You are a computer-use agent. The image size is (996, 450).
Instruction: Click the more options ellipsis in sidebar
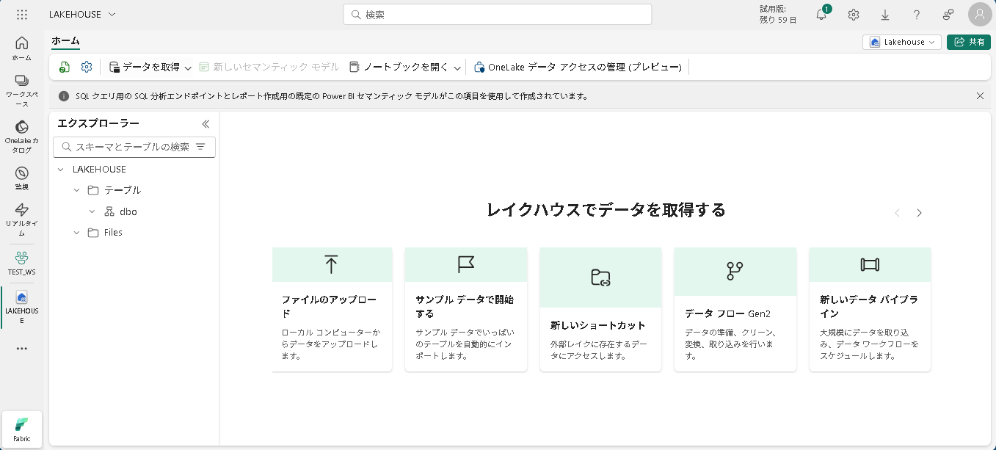[x=22, y=349]
